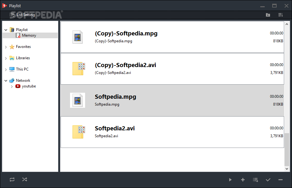The height and width of the screenshot is (188, 292).
Task: Select the Softpedia2.avi list entry
Action: point(172,132)
